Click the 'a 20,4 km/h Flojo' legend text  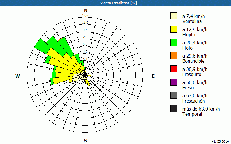195,45
